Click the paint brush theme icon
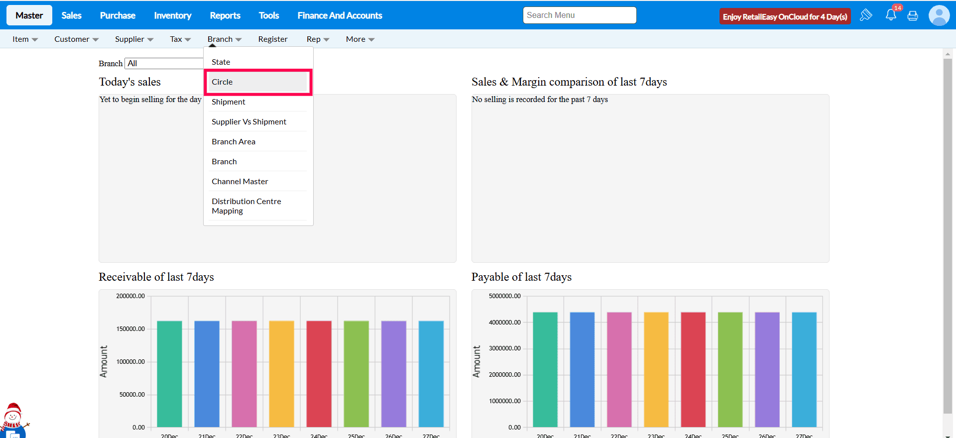956x438 pixels. tap(866, 15)
